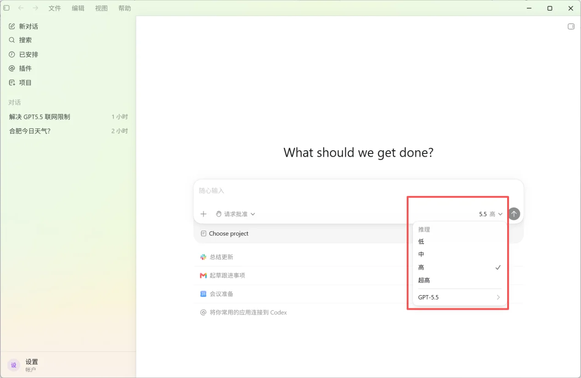581x378 pixels.
Task: Minimize the application window
Action: [529, 8]
